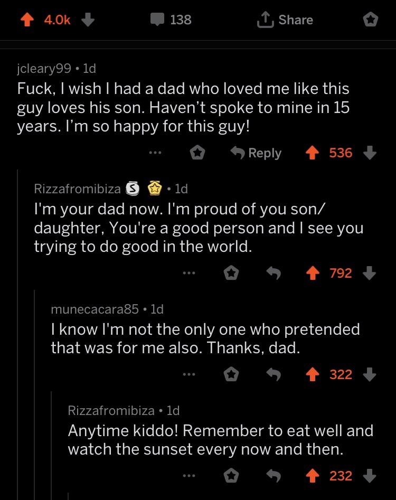Tap the S badge next to Rizzafromibiza

(x=133, y=187)
